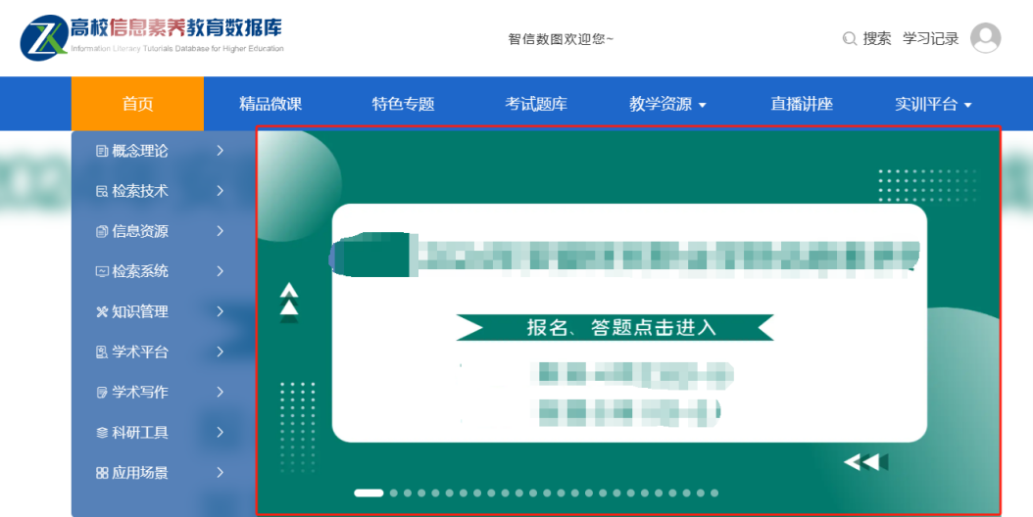
Task: Expand the 检索系统 chevron arrow
Action: coord(221,271)
